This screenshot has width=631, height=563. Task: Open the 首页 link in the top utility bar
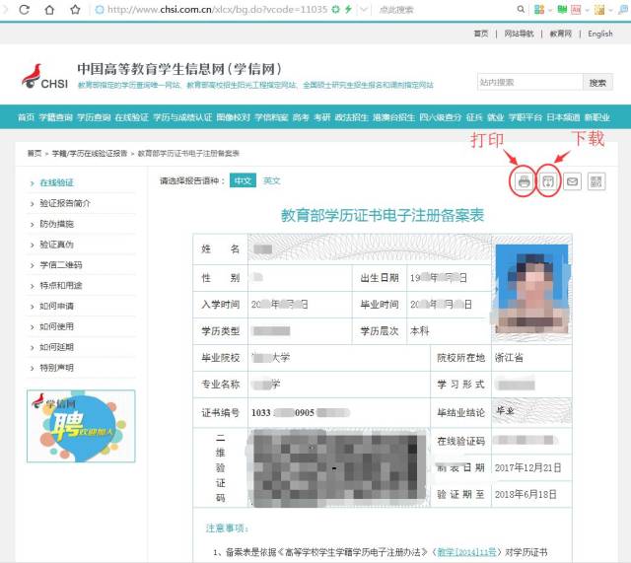tap(481, 34)
